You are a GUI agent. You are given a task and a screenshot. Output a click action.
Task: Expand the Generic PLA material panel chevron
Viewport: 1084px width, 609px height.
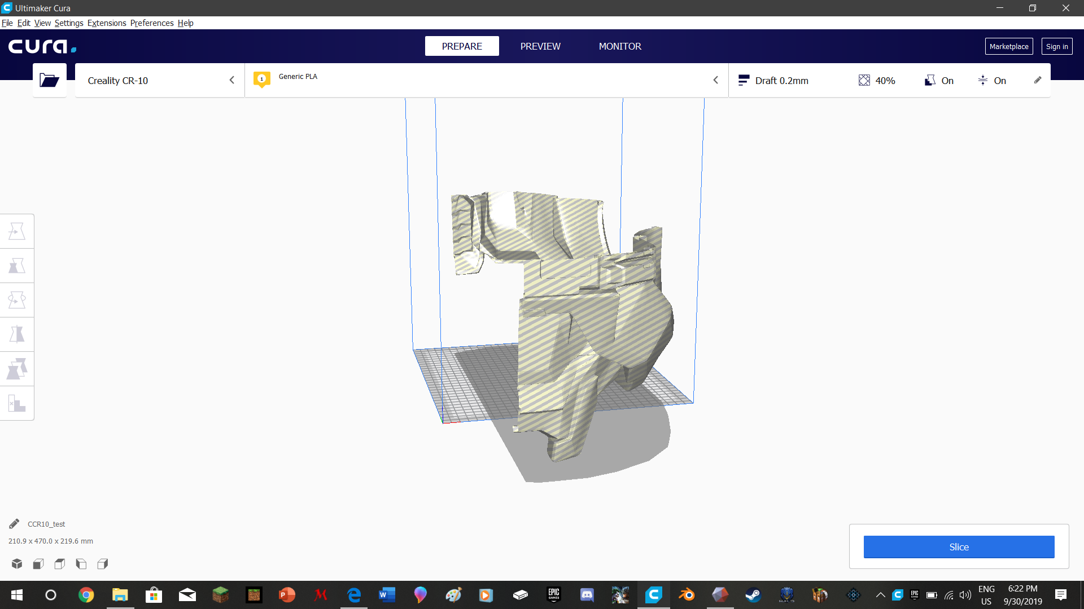(715, 80)
